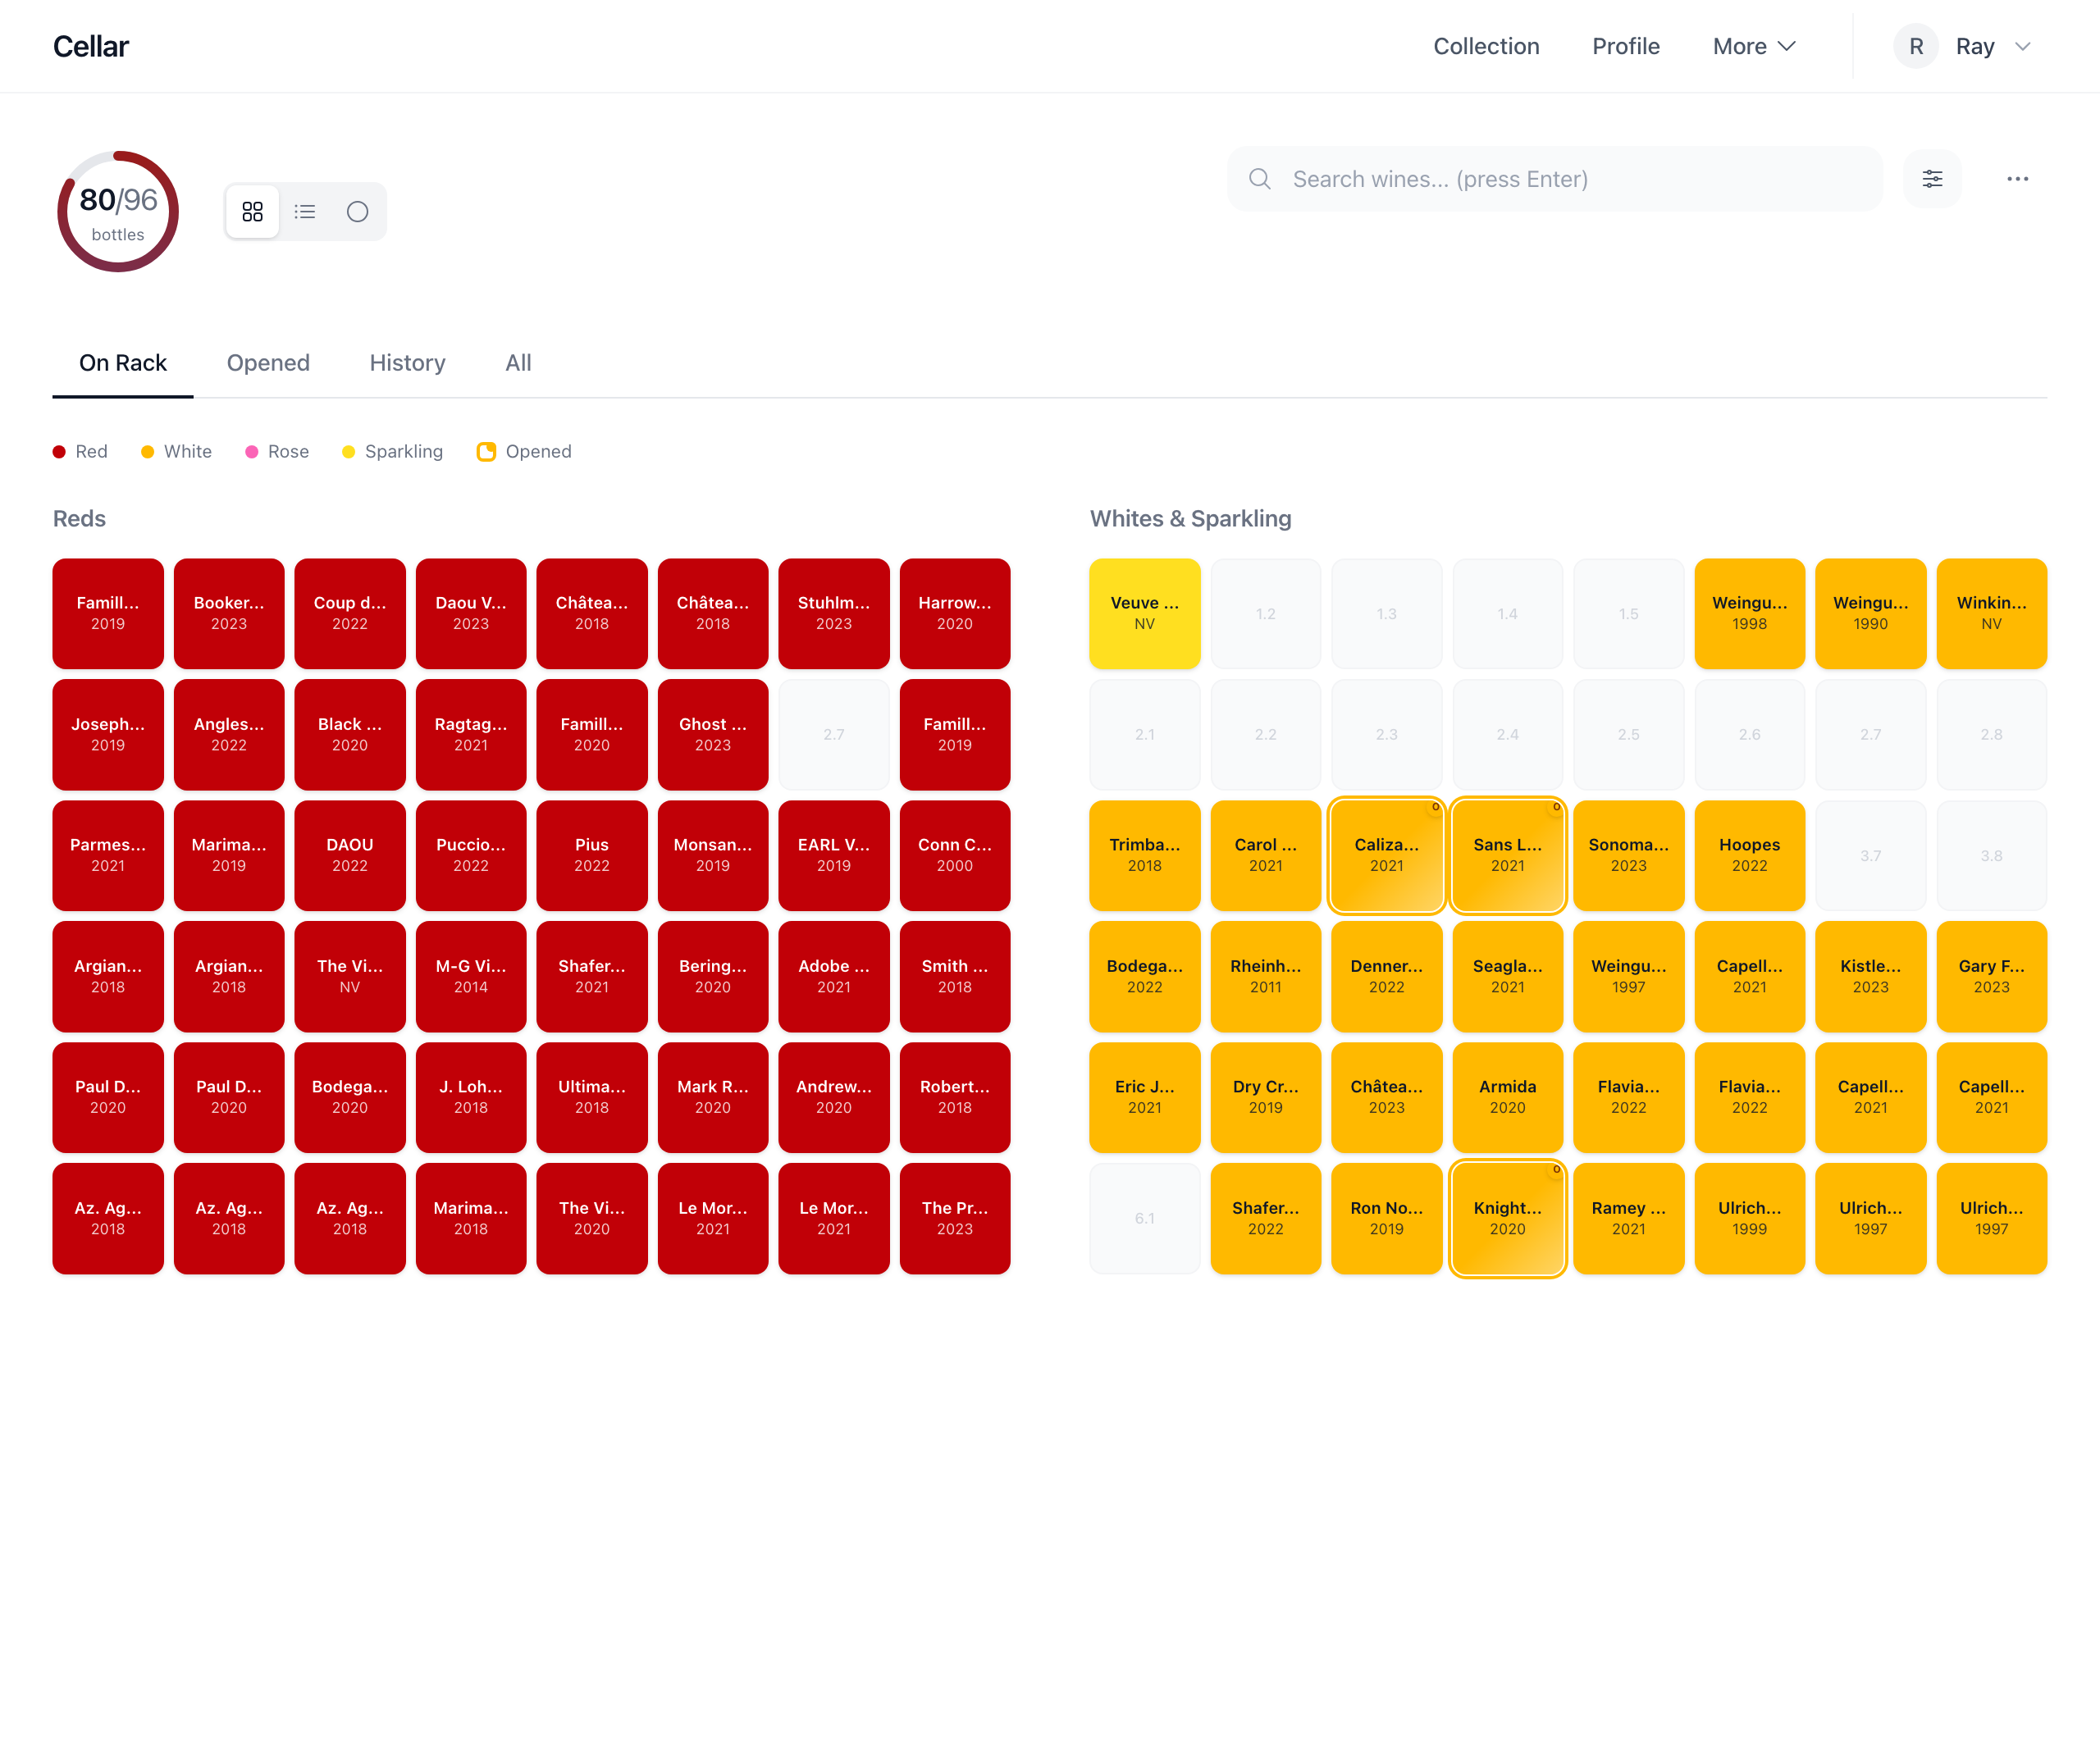Open the opened Knight... 2020 bottle
Screen dimensions: 2100x1755
coord(1508,1219)
